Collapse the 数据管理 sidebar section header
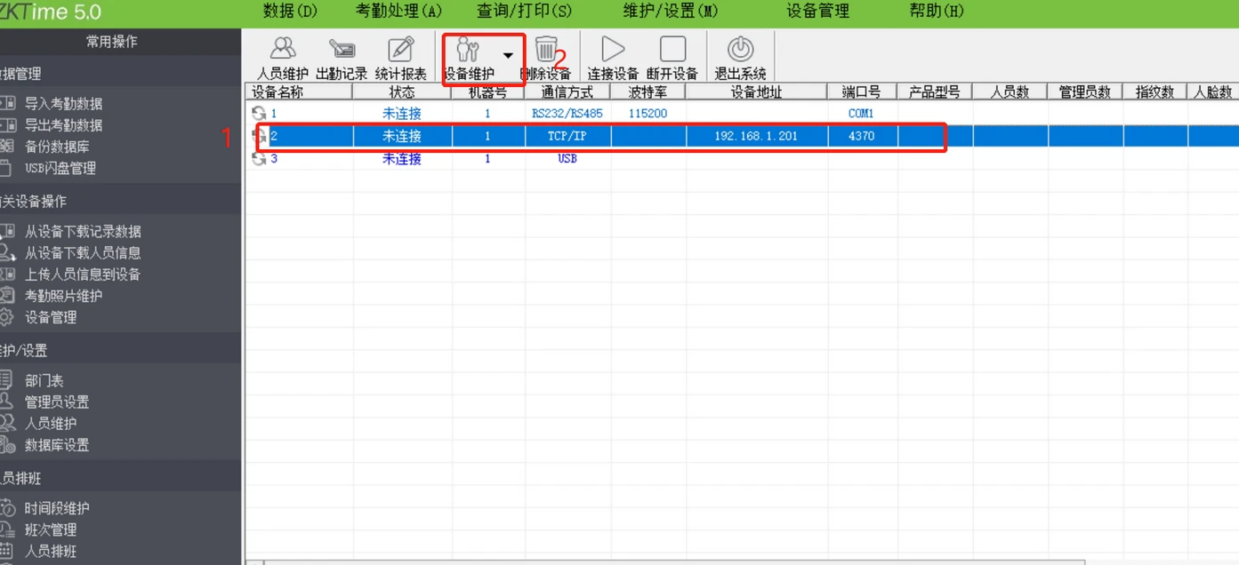The image size is (1239, 565). 120,74
